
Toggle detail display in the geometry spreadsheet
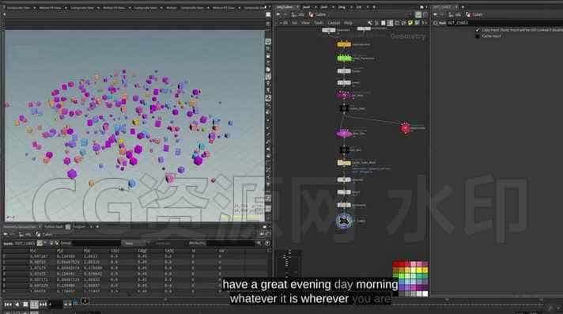pyautogui.click(x=56, y=244)
